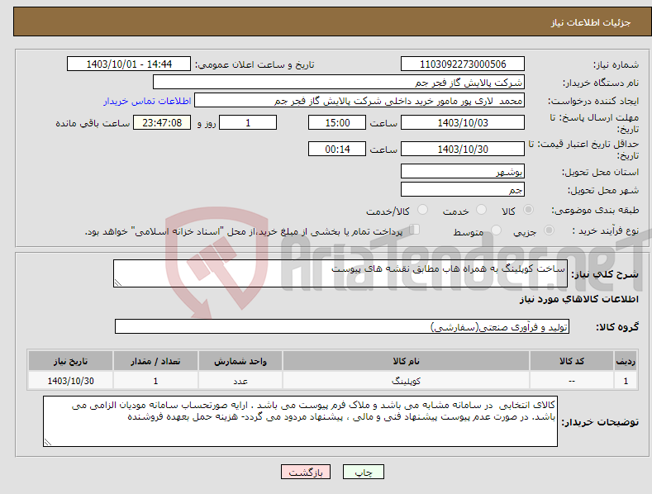Open اطلاعات تماس خریدار link
The width and height of the screenshot is (652, 494).
coord(147,101)
